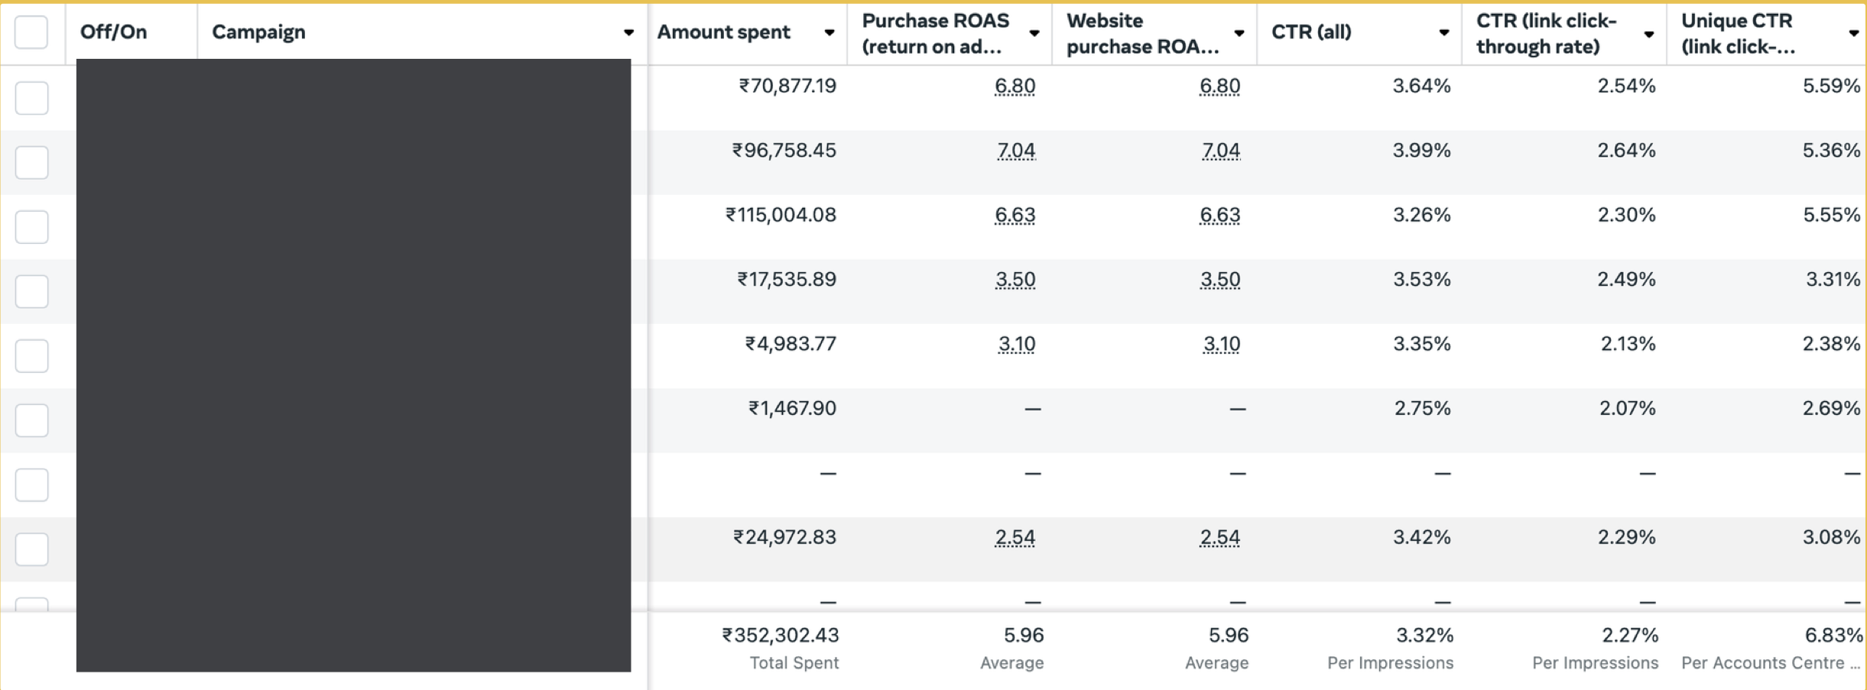This screenshot has width=1867, height=690.
Task: Open the 3.10 Website purchase ROAS value
Action: pyautogui.click(x=1222, y=344)
